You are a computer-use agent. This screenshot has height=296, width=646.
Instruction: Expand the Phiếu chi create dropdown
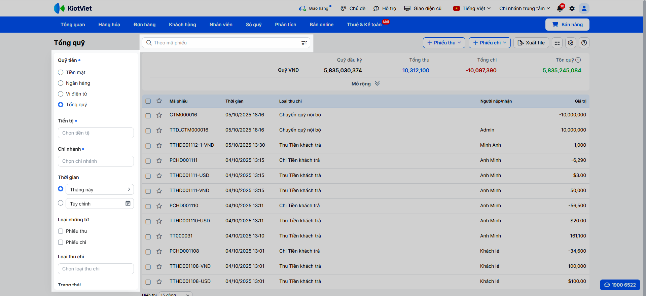pyautogui.click(x=490, y=43)
